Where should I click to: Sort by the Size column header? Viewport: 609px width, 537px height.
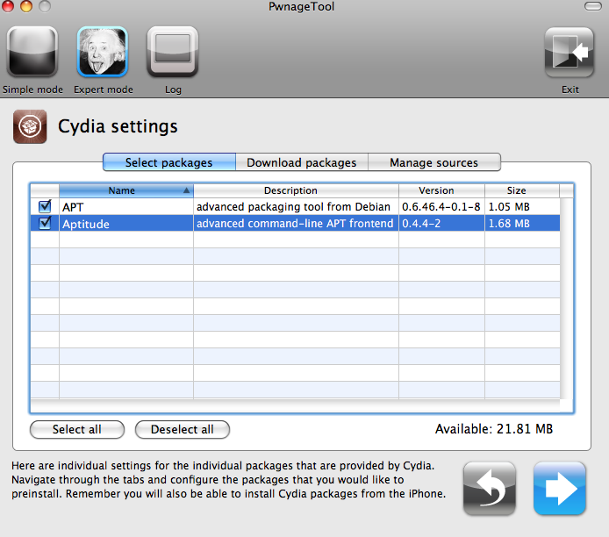(517, 190)
